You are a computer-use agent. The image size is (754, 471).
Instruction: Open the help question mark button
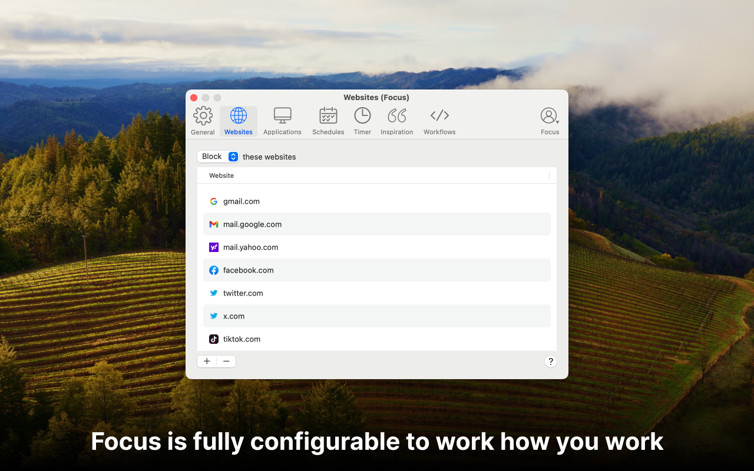click(550, 361)
